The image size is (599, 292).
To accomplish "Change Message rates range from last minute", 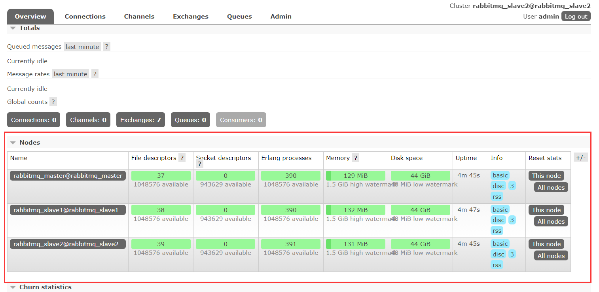I will pyautogui.click(x=70, y=74).
